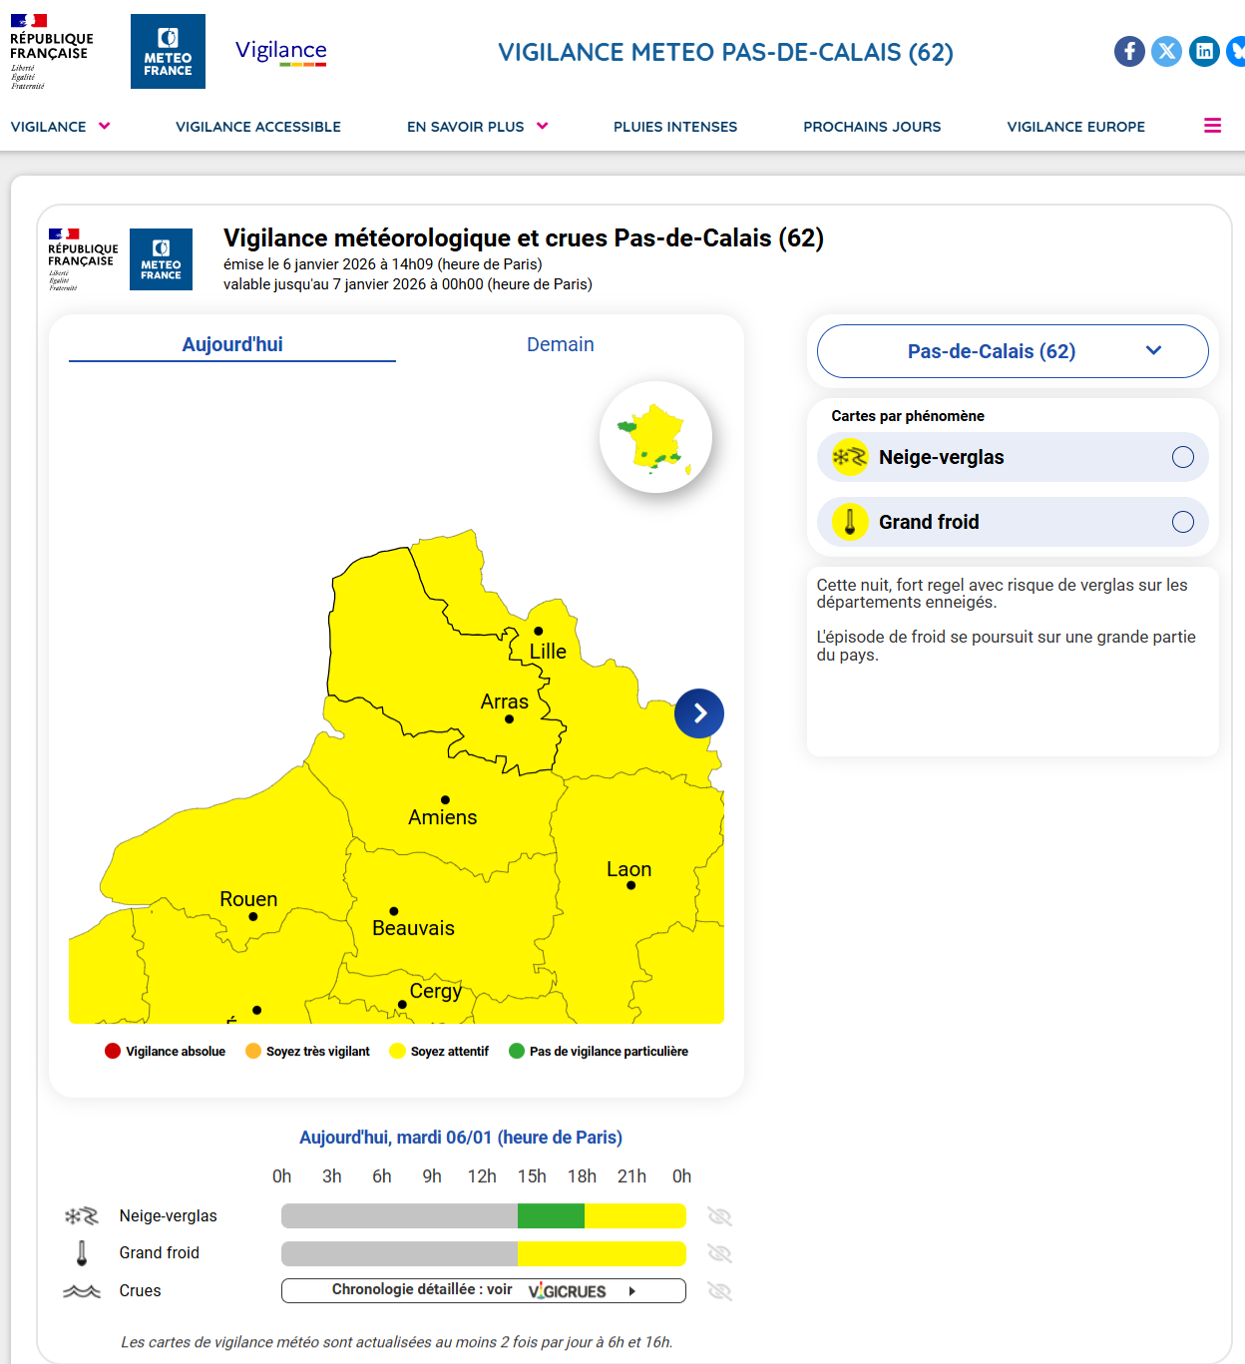This screenshot has width=1245, height=1364.
Task: Click the Neige-verglas snowflake icon in phenomenon list
Action: coord(850,457)
